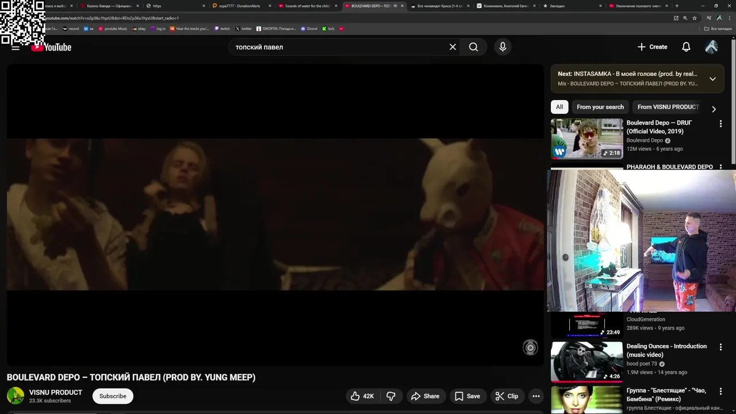Start voice search with the microphone
This screenshot has width=736, height=414.
pos(503,47)
